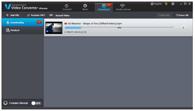Close the Video Converter window
The width and height of the screenshot is (195, 111).
pyautogui.click(x=189, y=4)
